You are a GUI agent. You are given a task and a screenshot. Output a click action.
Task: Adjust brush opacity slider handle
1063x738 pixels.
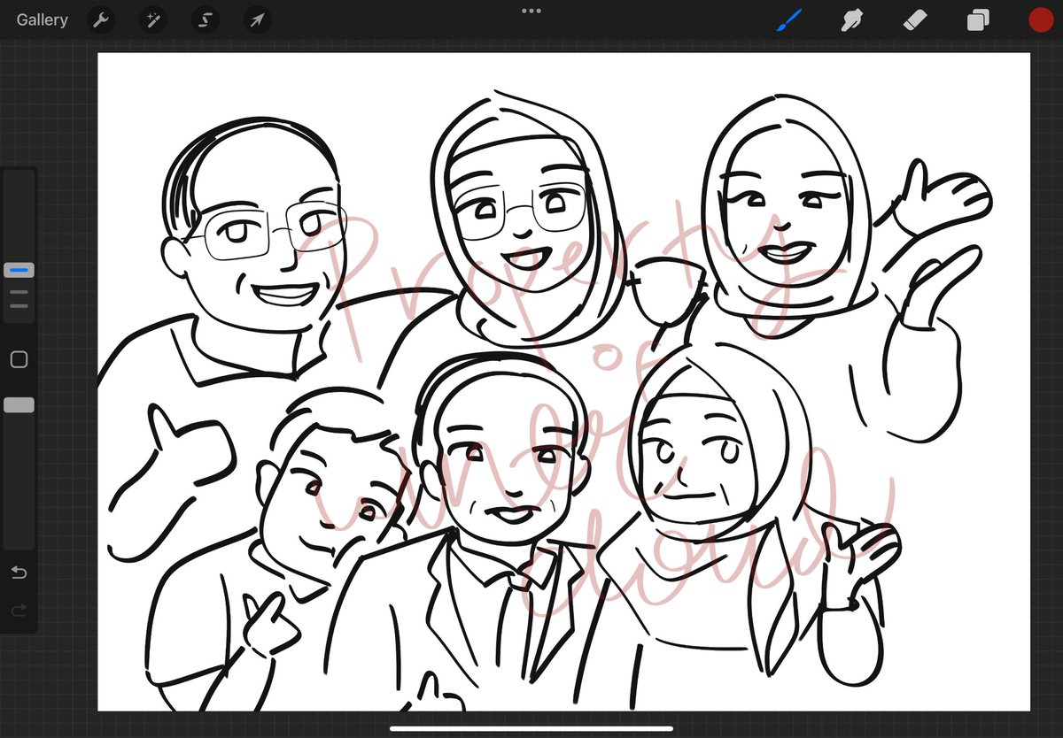(19, 404)
